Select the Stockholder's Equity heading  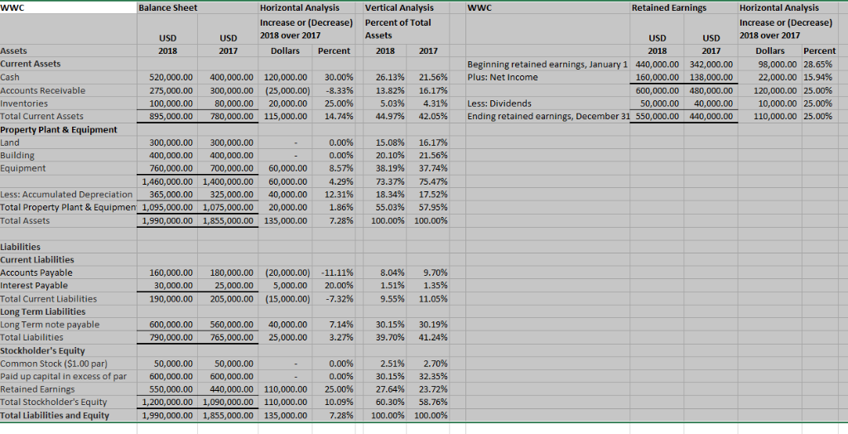43,350
